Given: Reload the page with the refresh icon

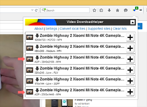Looking at the screenshot, I should [36, 10].
